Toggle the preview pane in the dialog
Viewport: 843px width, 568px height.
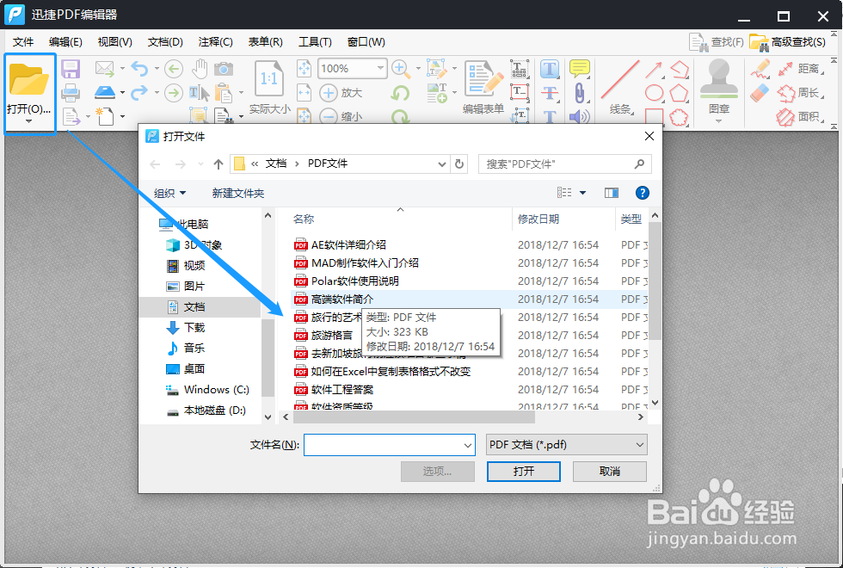[612, 192]
